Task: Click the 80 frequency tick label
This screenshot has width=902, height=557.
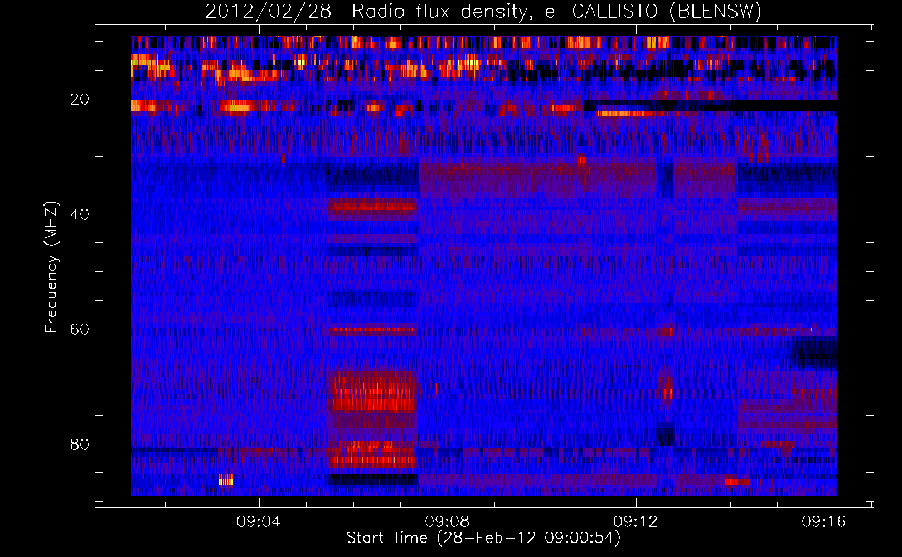Action: [x=80, y=444]
